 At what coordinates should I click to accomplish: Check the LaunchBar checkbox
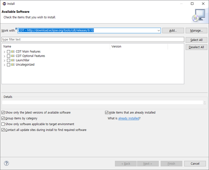9,60
